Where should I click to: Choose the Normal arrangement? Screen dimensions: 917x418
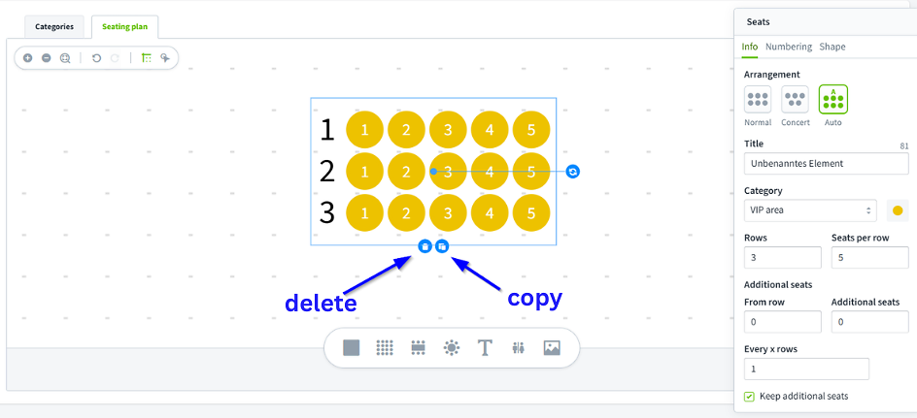point(758,99)
